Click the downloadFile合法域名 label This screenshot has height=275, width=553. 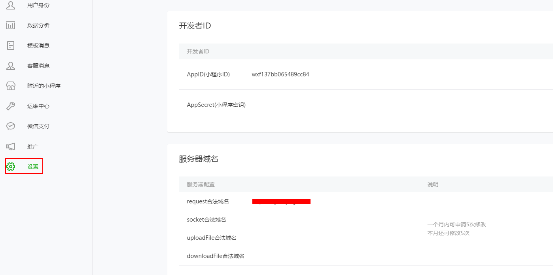[216, 256]
